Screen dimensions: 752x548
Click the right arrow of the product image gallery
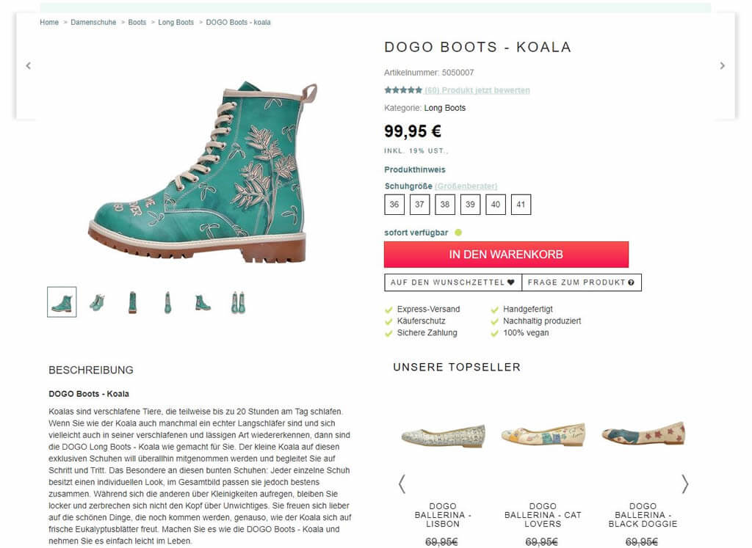(723, 65)
